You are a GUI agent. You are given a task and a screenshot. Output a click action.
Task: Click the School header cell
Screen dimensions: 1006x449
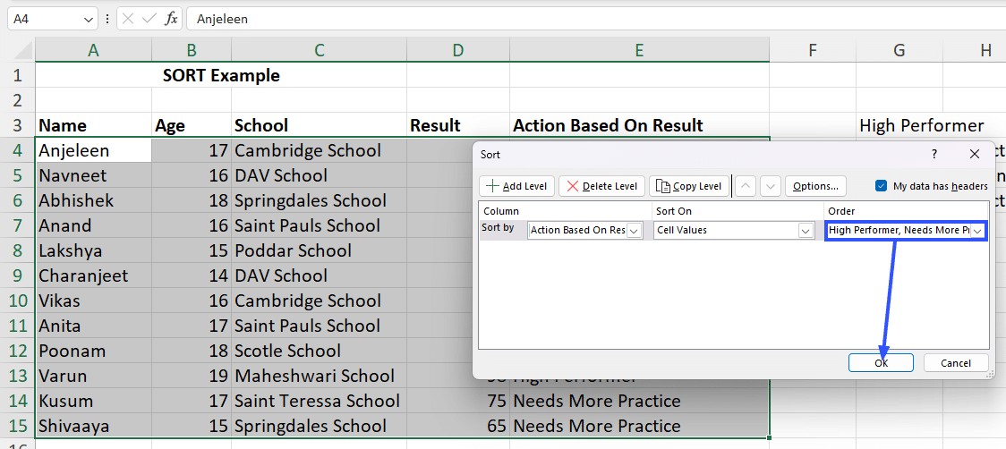(319, 125)
